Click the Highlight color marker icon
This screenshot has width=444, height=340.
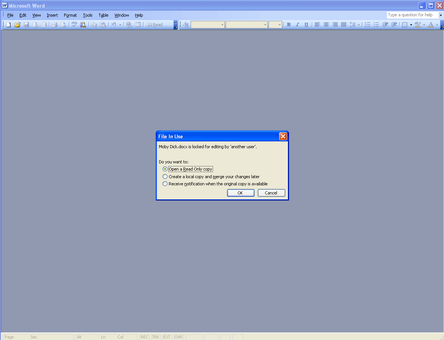(418, 25)
